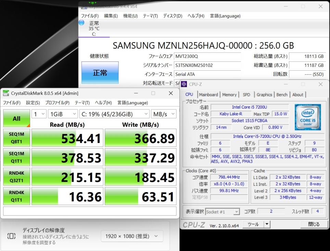Click the empty comment field below the benchmark results
The width and height of the screenshot is (330, 251).
90,211
